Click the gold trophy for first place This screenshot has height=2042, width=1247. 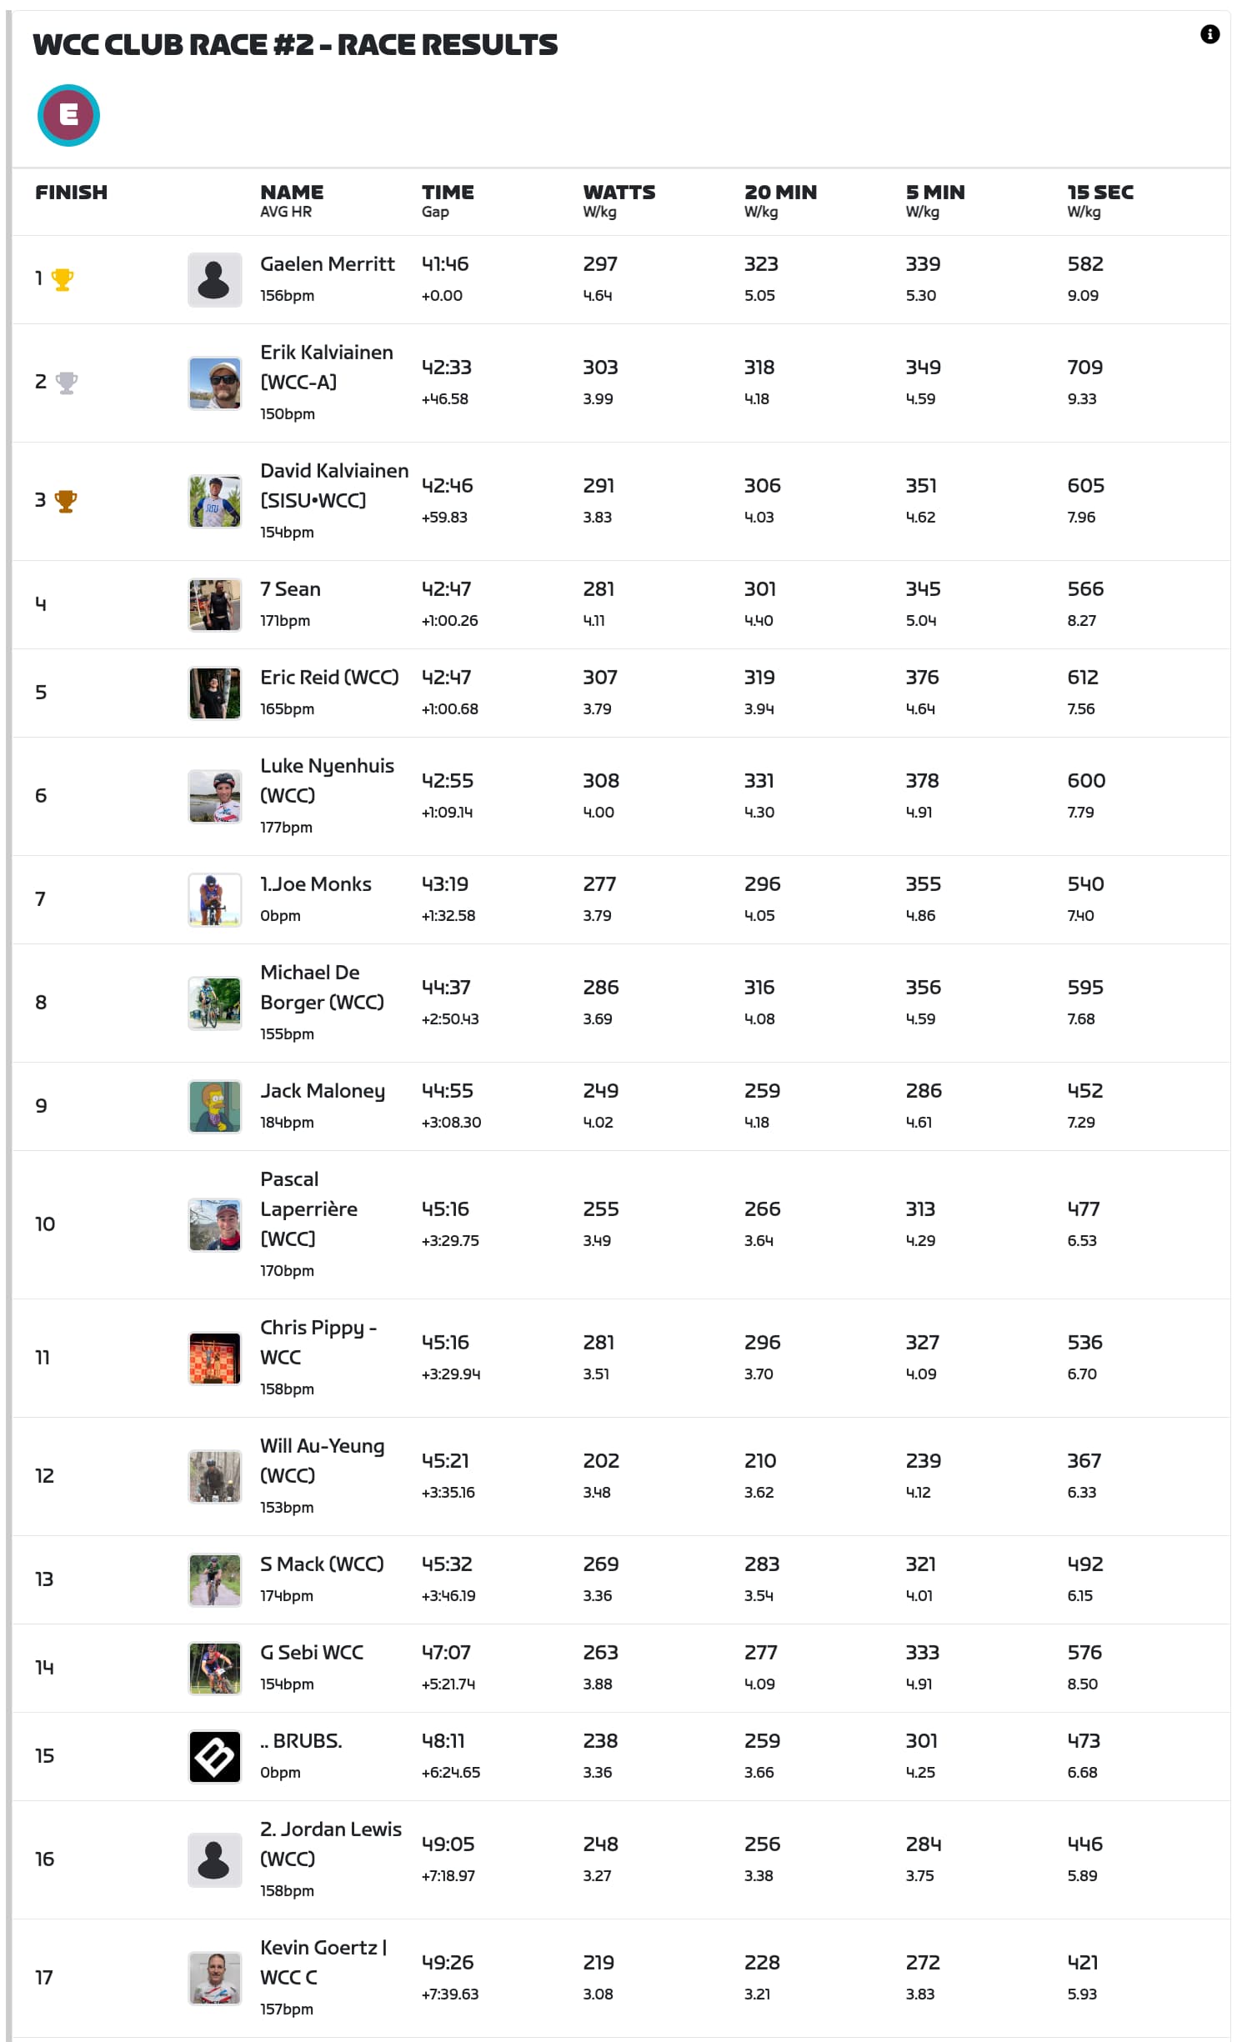[63, 279]
